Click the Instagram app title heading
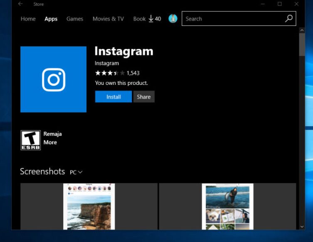Viewport: 313px width, 242px height. click(124, 52)
